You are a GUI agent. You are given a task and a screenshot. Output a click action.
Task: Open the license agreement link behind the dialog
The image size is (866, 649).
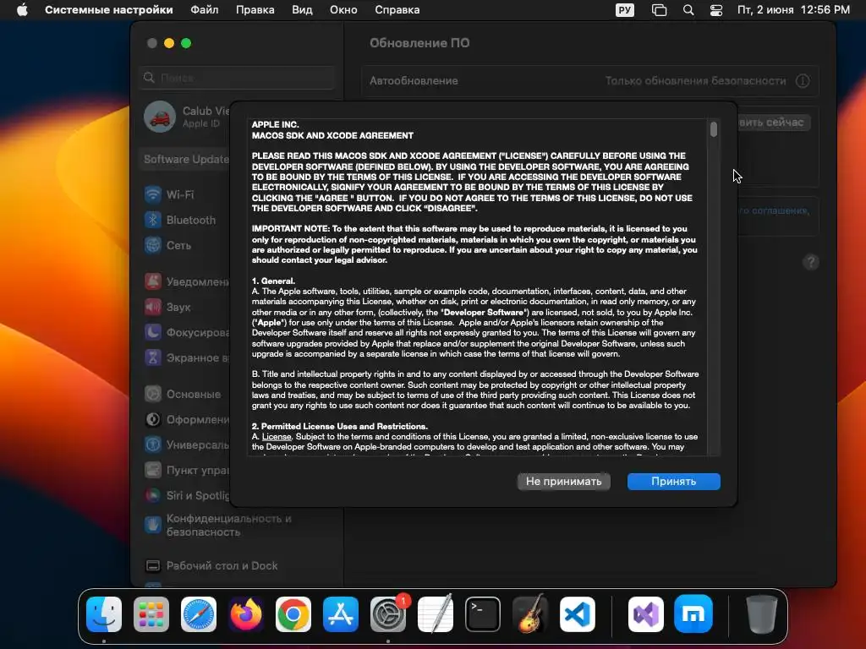773,210
